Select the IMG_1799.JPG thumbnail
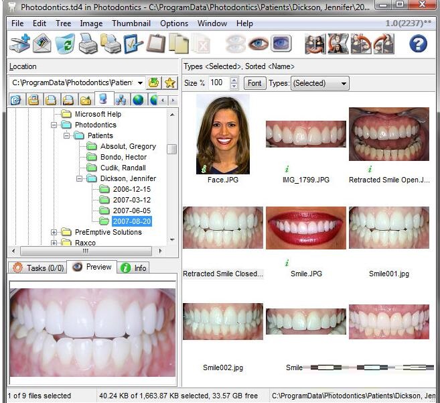 [306, 134]
